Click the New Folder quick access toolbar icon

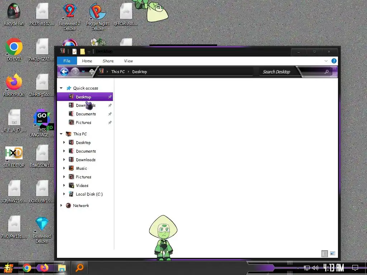[82, 52]
